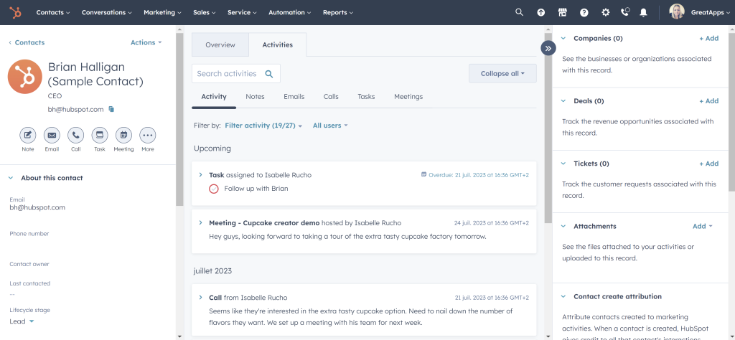Open the Contacts menu in top navigation

pyautogui.click(x=53, y=13)
